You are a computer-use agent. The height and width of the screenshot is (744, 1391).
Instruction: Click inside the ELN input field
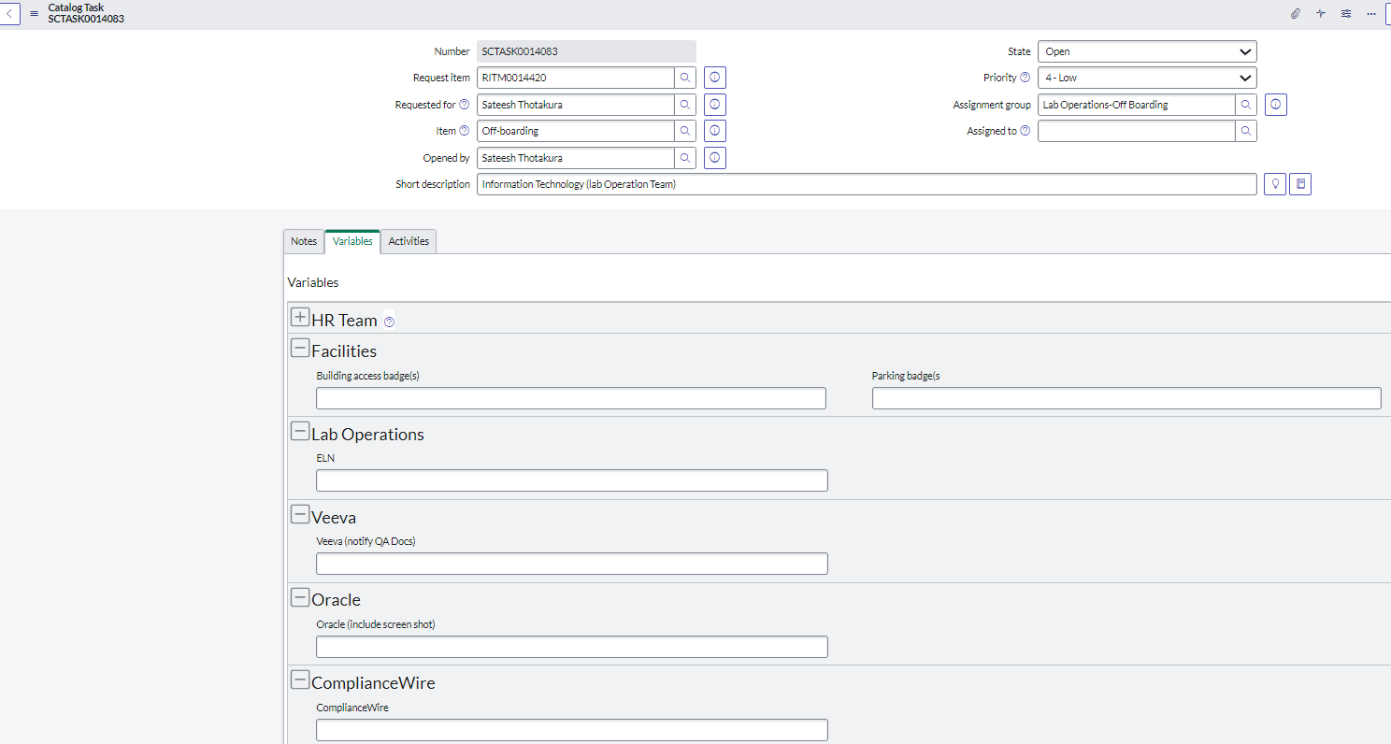pos(571,479)
